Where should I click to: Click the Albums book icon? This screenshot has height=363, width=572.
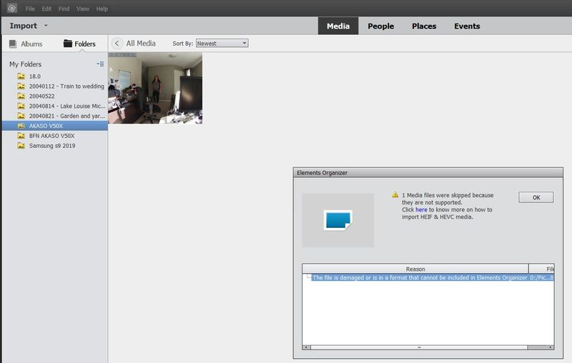(13, 44)
